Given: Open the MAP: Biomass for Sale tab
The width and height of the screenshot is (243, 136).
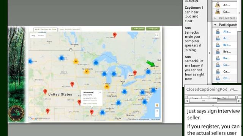Looking at the screenshot, I should click(46, 29).
